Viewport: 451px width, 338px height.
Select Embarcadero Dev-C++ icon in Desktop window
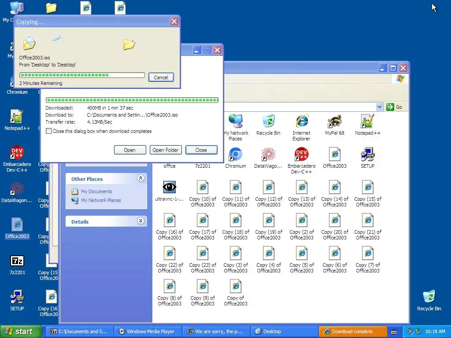pos(301,161)
